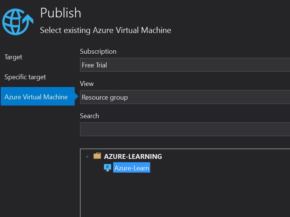This screenshot has width=290, height=217.
Task: Open the View dropdown showing Resource group
Action: (x=185, y=97)
